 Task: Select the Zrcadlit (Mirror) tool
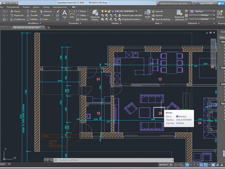coord(32,15)
